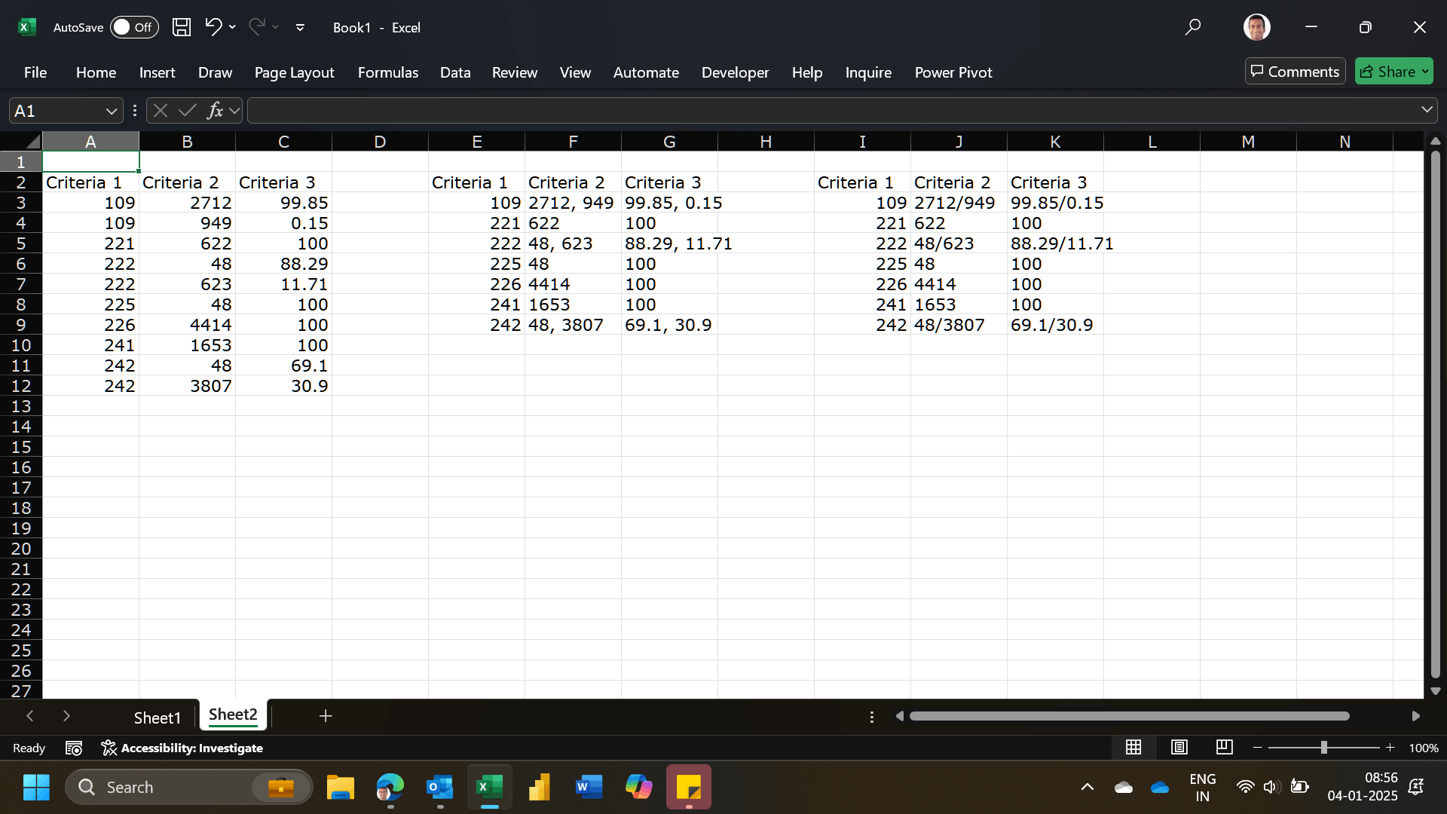The width and height of the screenshot is (1447, 814).
Task: Toggle the AutoSave switch
Action: click(x=134, y=27)
